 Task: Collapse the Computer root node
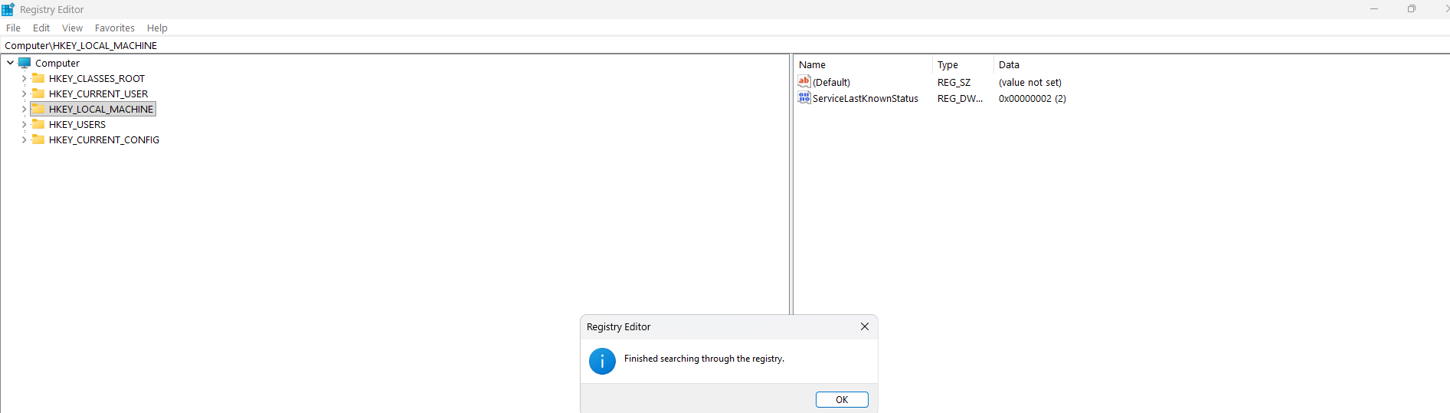point(10,63)
